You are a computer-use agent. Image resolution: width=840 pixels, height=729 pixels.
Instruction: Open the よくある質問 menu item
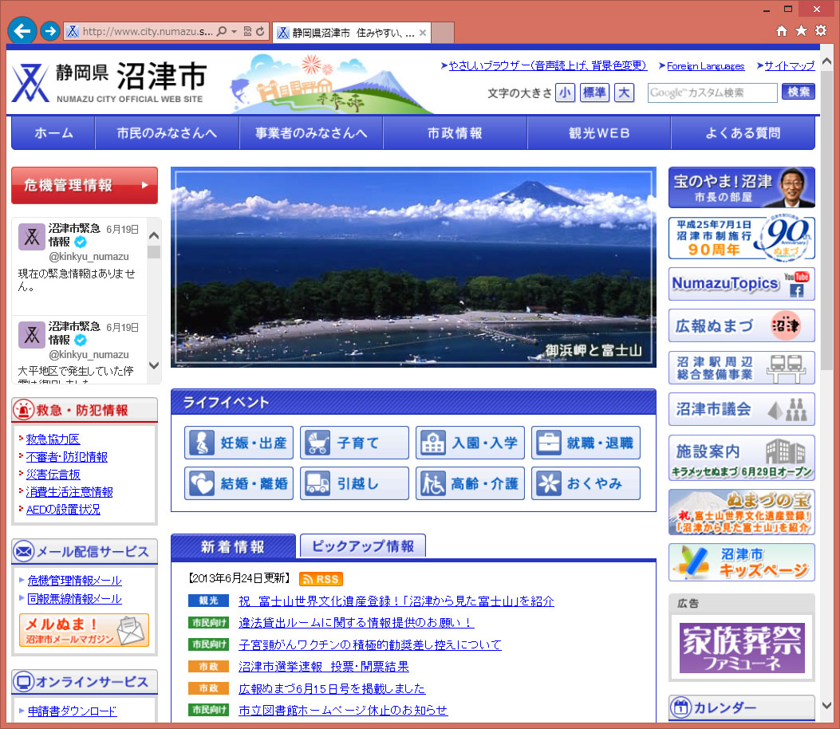tap(743, 133)
